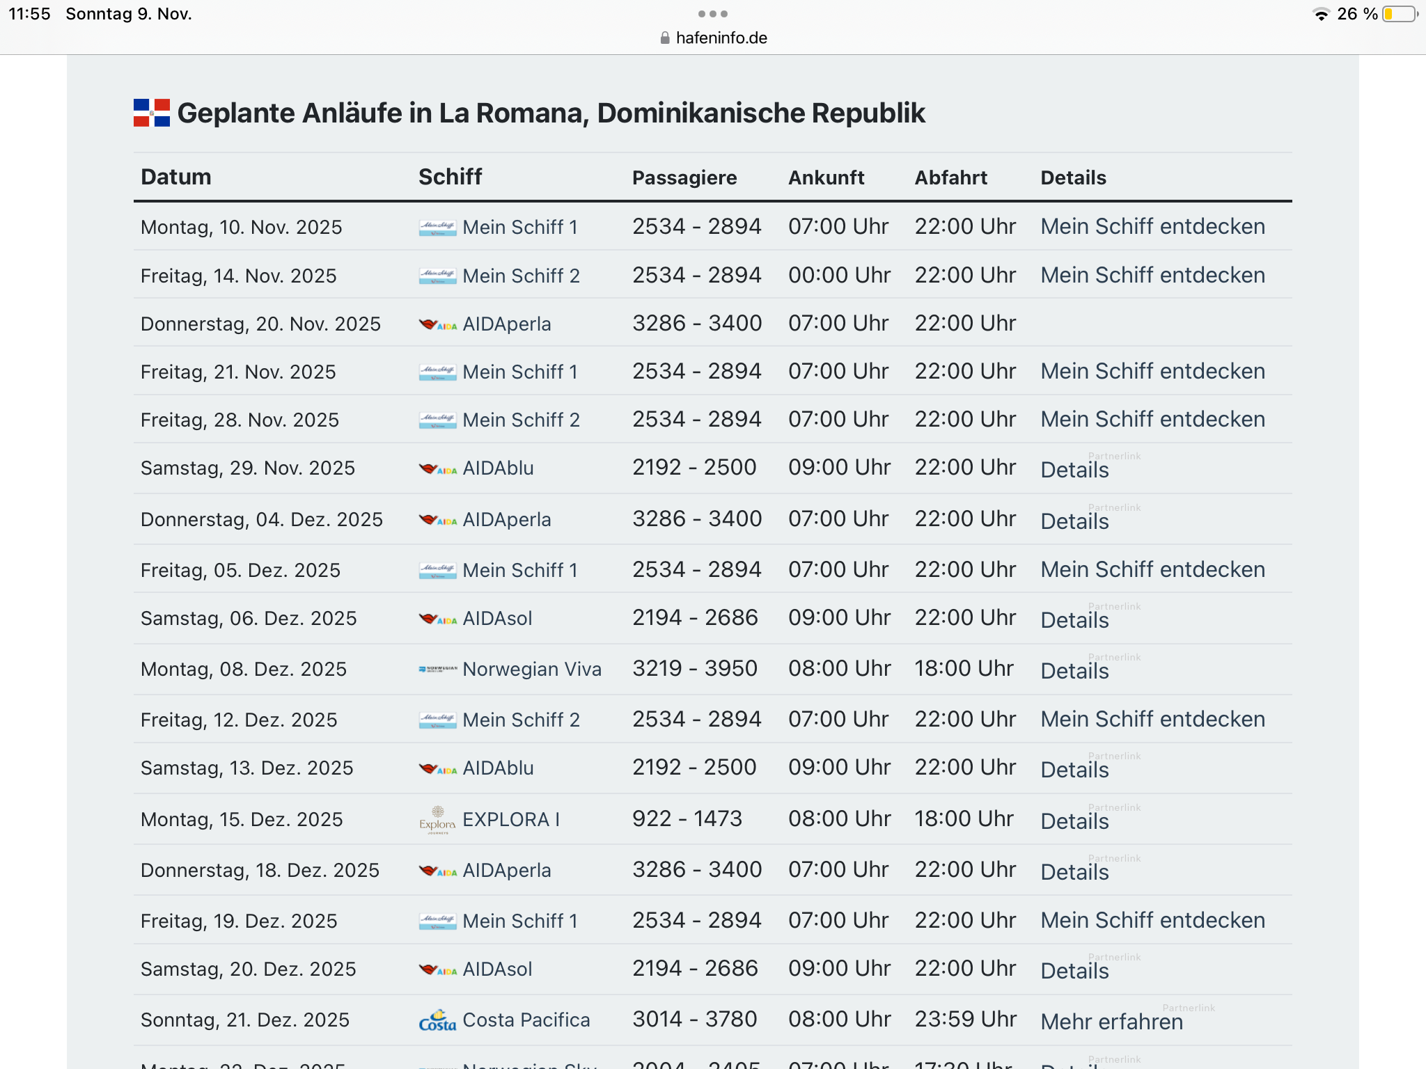Open Mein Schiff 2 link for 28. Nov.
This screenshot has width=1426, height=1069.
(521, 420)
